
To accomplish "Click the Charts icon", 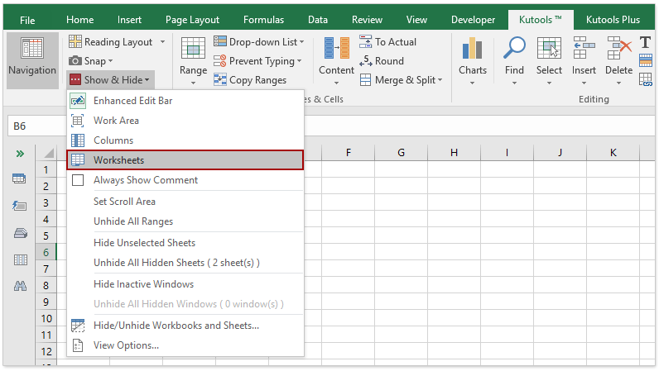I will [472, 48].
